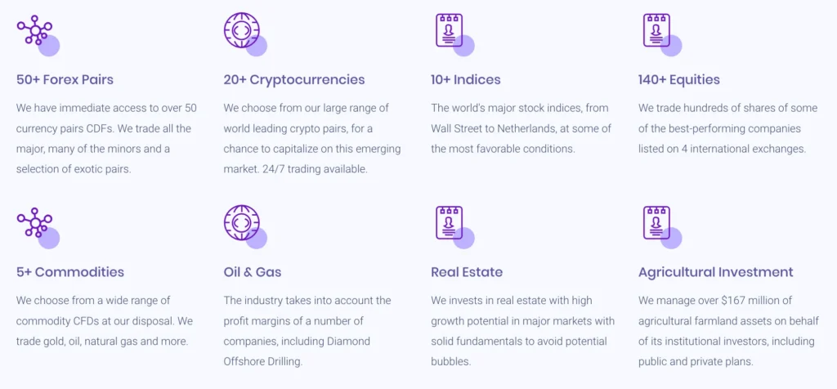The width and height of the screenshot is (837, 389).
Task: Click the notepad icon above Agricultural Investment
Action: (656, 224)
